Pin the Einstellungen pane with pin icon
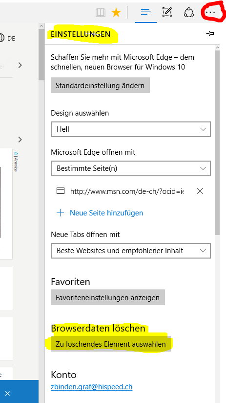 pos(210,34)
